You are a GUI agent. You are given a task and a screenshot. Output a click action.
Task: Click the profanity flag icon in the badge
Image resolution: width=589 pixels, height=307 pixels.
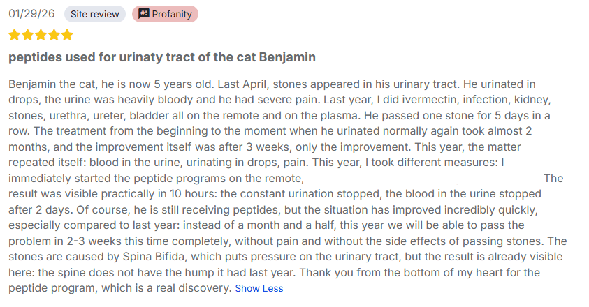[144, 14]
